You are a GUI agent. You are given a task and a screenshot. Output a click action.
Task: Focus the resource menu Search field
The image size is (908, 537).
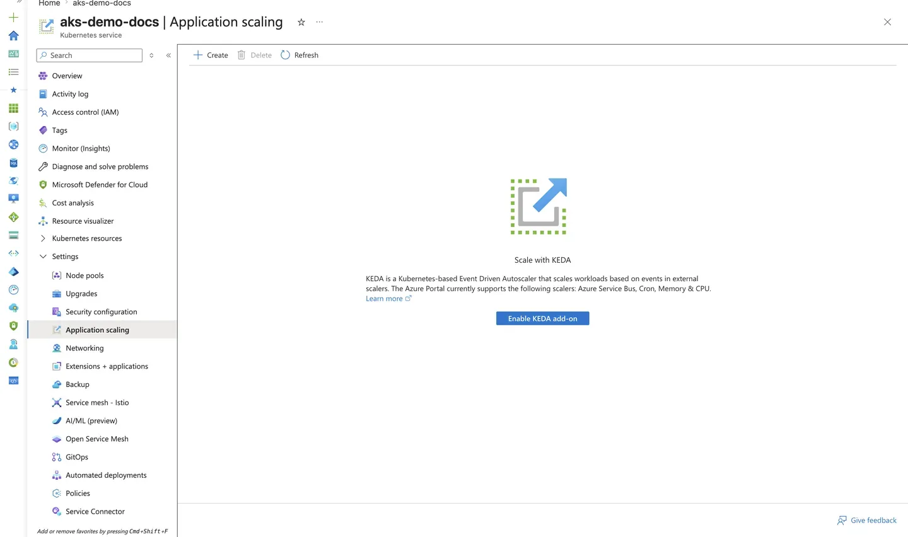pyautogui.click(x=90, y=55)
